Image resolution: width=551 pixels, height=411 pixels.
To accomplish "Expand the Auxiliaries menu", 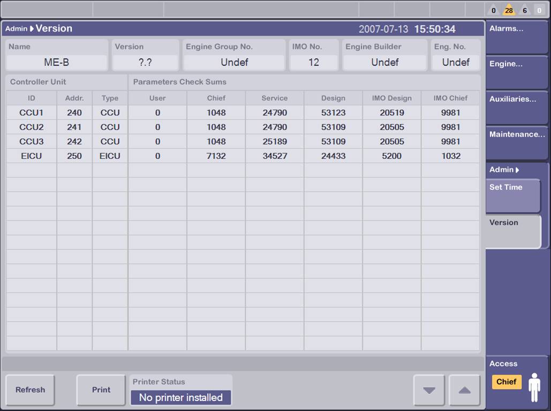I will click(516, 107).
